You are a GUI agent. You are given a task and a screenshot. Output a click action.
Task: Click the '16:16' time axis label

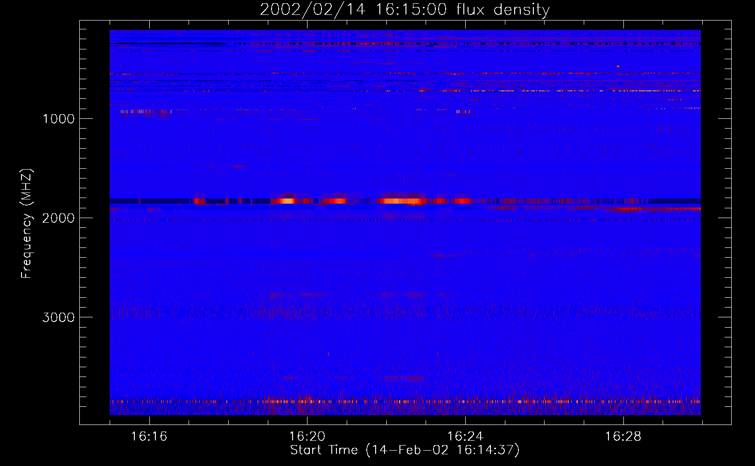tap(149, 436)
